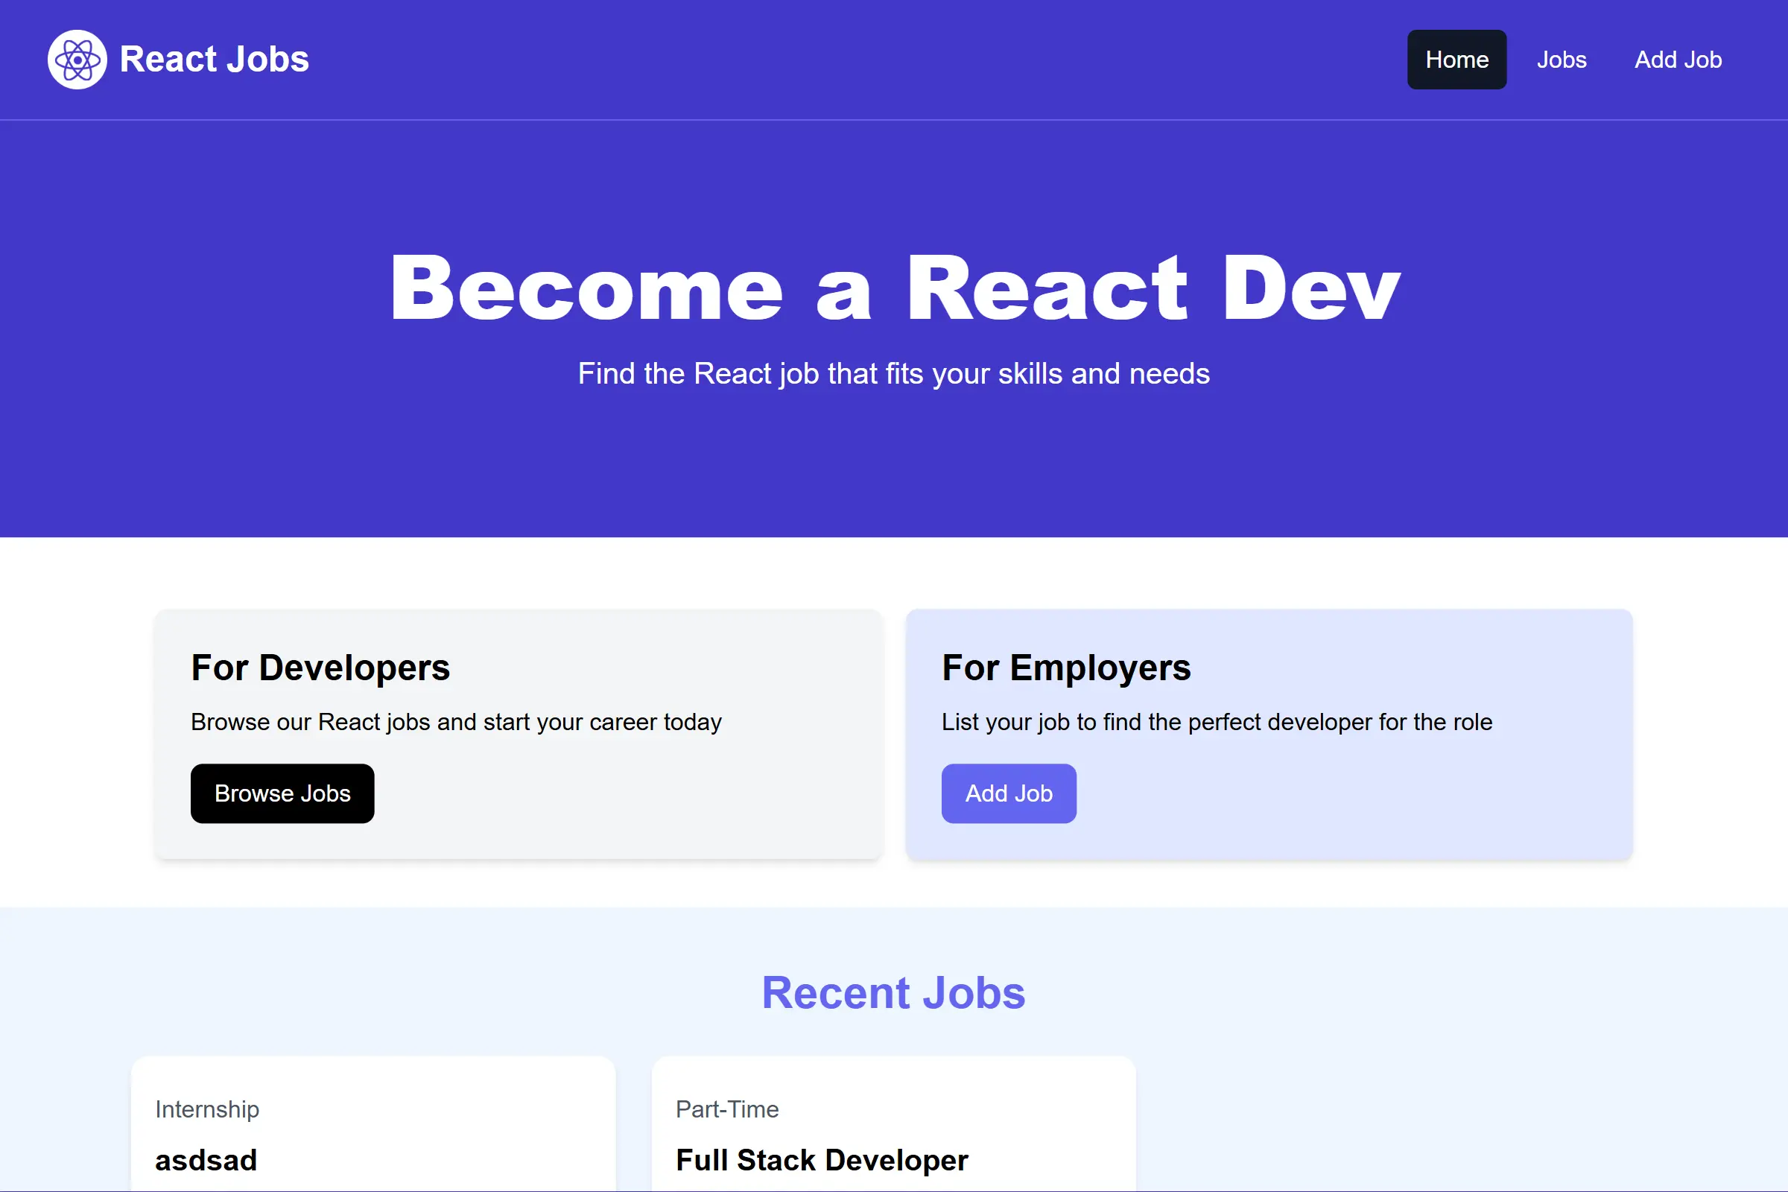Image resolution: width=1788 pixels, height=1192 pixels.
Task: Click the Part-Time job type label
Action: point(728,1109)
